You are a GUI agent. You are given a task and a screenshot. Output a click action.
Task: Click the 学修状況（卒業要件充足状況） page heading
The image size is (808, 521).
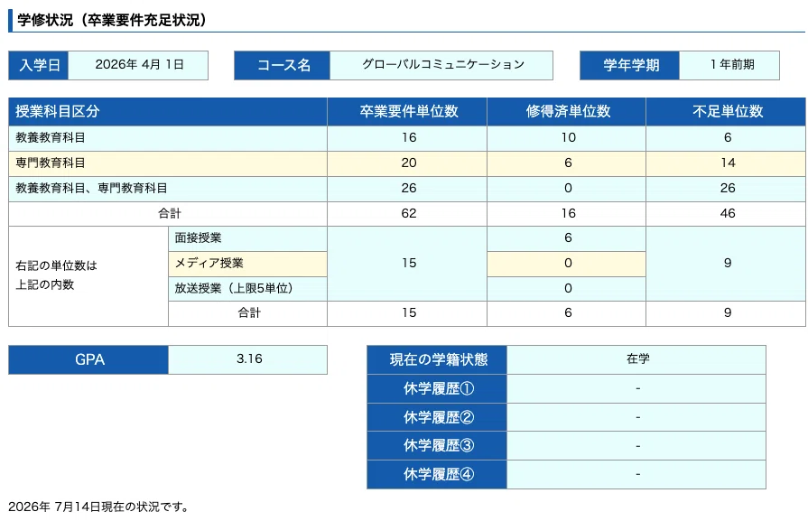tap(112, 20)
